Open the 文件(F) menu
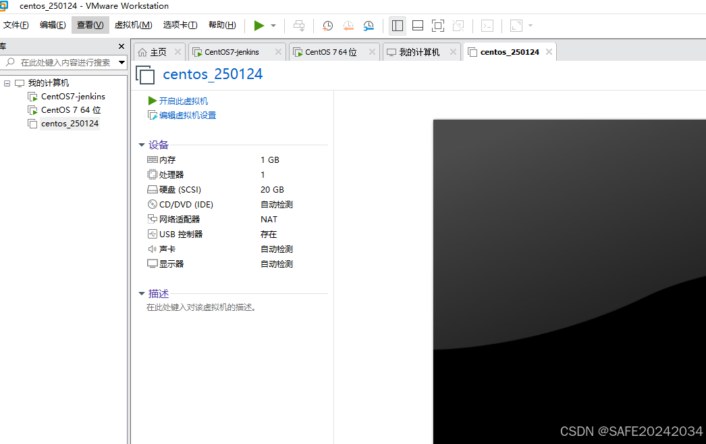This screenshot has width=706, height=444. click(16, 25)
